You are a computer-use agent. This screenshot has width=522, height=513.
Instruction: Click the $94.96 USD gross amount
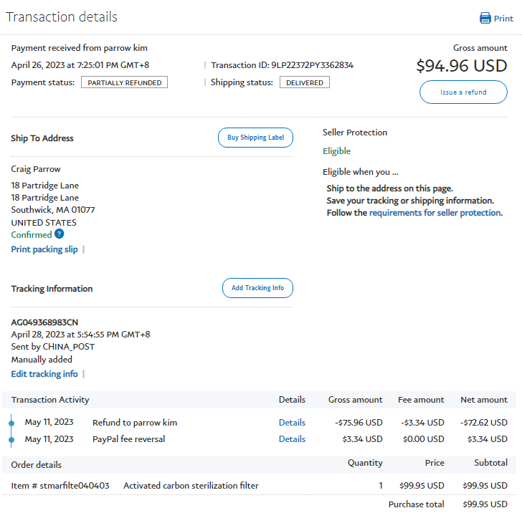(x=461, y=66)
